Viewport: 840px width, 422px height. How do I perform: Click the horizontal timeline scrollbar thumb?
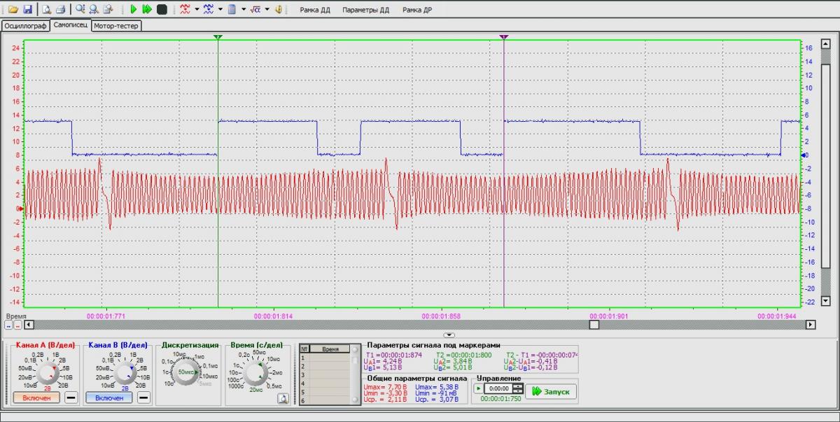pyautogui.click(x=594, y=325)
